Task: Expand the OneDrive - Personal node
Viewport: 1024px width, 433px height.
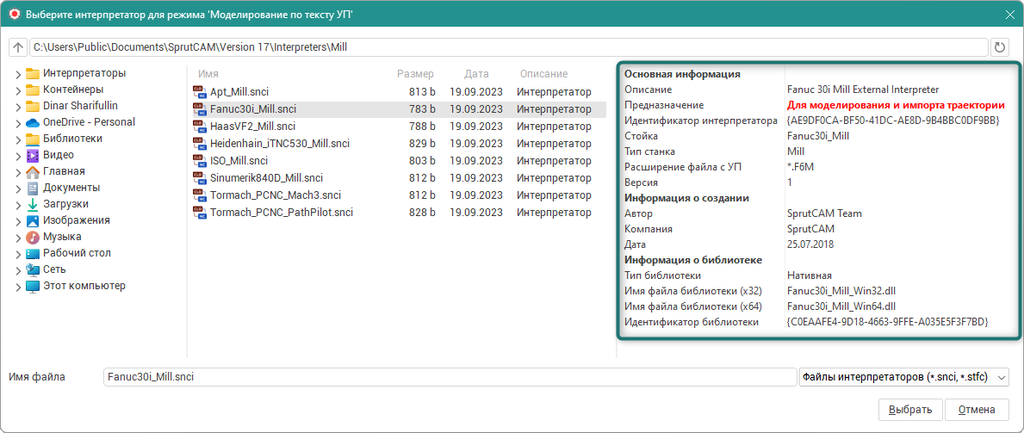Action: point(17,123)
